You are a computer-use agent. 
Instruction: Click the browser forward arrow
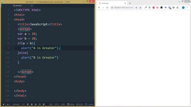pos(103,7)
